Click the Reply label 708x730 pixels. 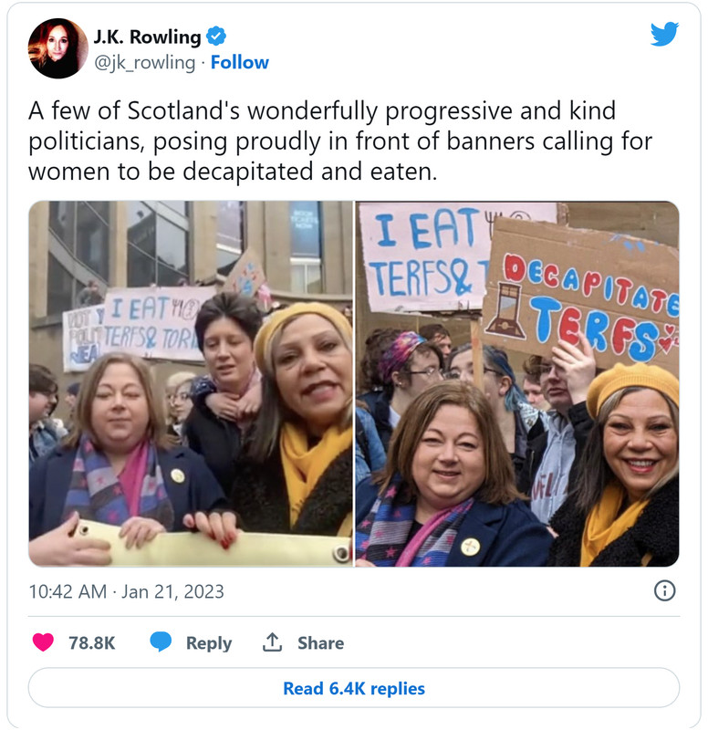pyautogui.click(x=209, y=643)
